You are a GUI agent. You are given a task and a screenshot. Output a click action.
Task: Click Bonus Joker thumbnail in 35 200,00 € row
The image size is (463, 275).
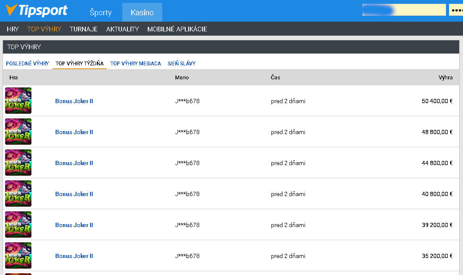[18, 255]
